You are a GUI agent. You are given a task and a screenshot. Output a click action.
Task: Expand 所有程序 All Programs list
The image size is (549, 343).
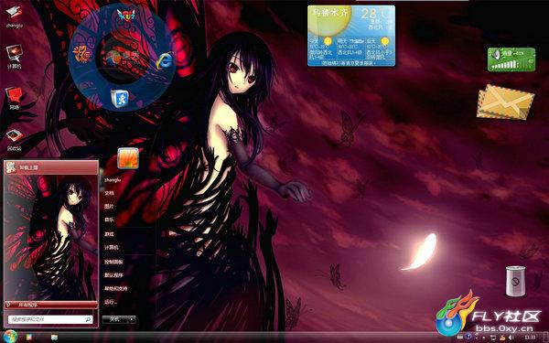click(x=51, y=305)
